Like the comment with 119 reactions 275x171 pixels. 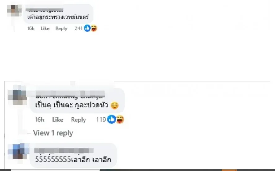click(x=58, y=120)
